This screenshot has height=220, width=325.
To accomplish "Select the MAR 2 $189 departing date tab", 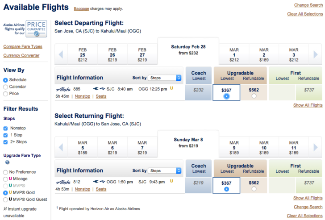I will tap(264, 55).
